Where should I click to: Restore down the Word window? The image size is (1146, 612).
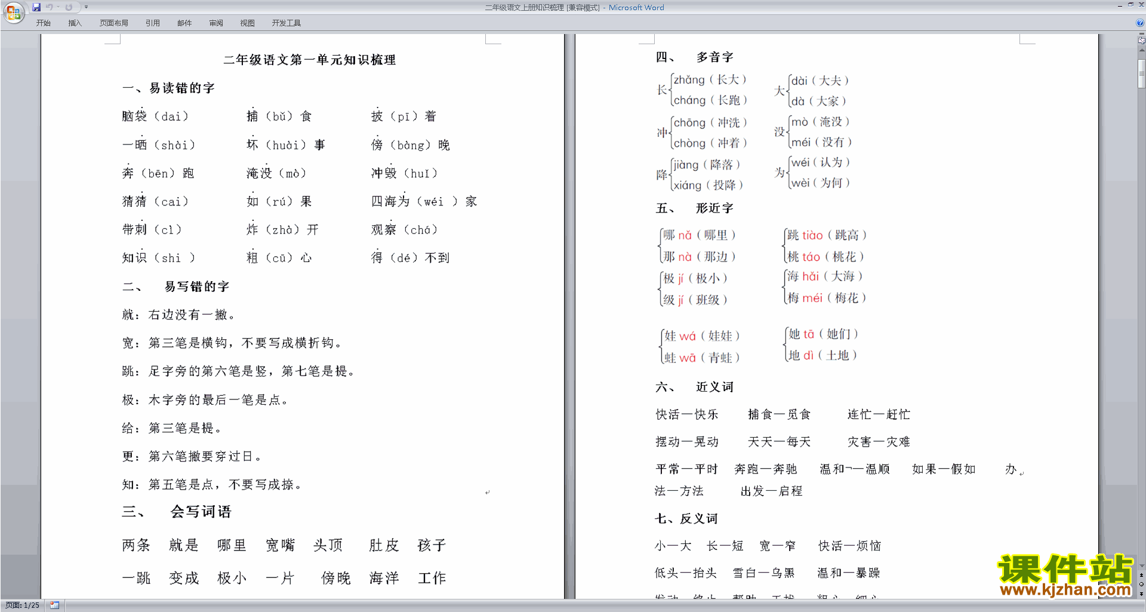[x=1130, y=5]
